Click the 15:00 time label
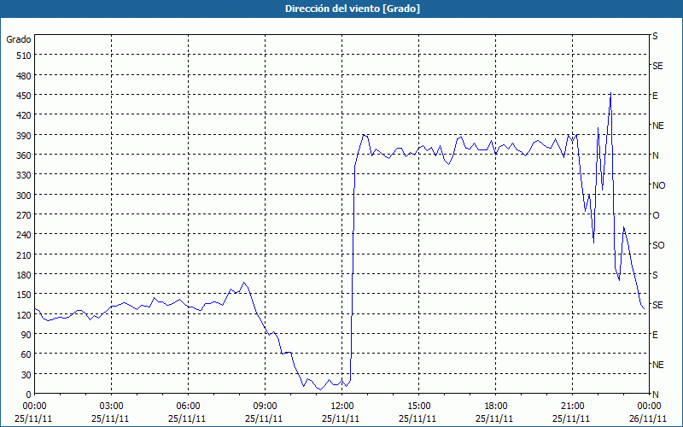 tap(418, 407)
